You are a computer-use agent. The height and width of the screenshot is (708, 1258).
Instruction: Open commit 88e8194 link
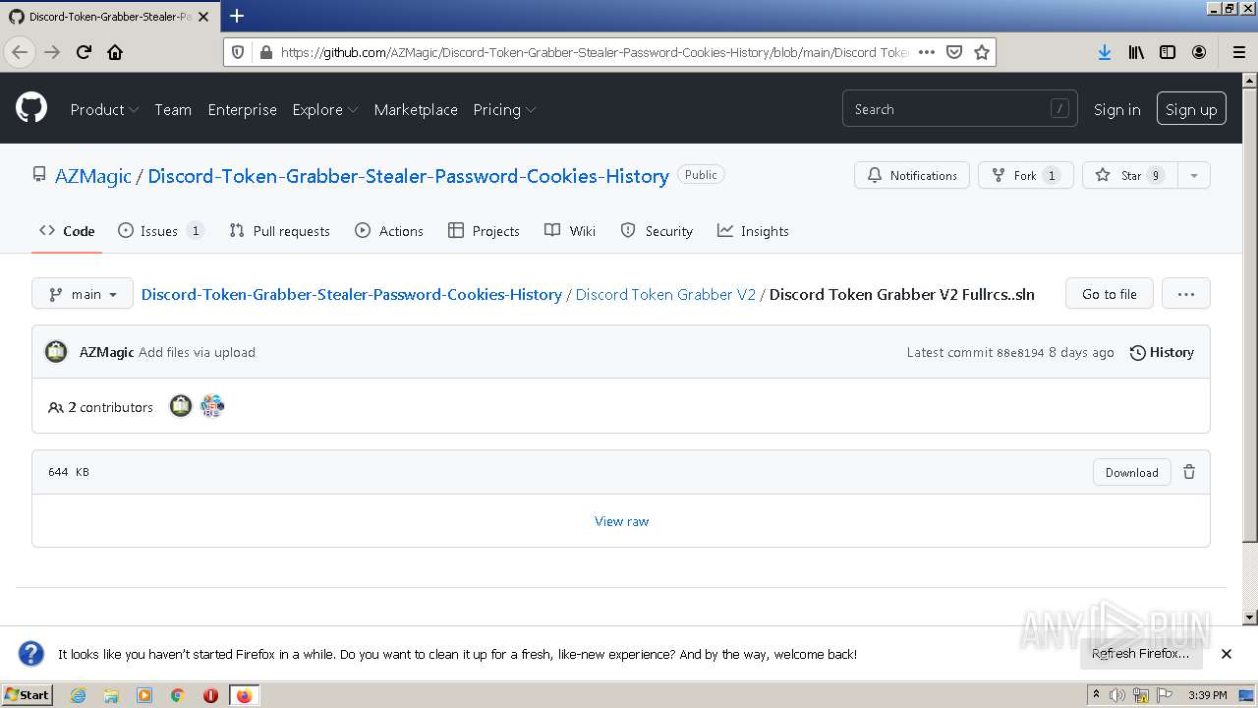tap(1020, 353)
